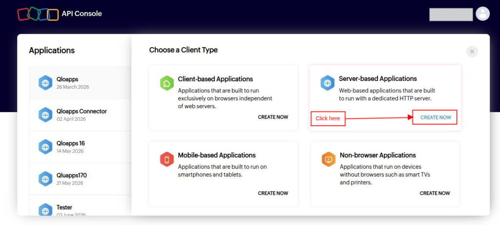Click the Tester application globe icon
Image resolution: width=500 pixels, height=225 pixels.
click(x=45, y=210)
